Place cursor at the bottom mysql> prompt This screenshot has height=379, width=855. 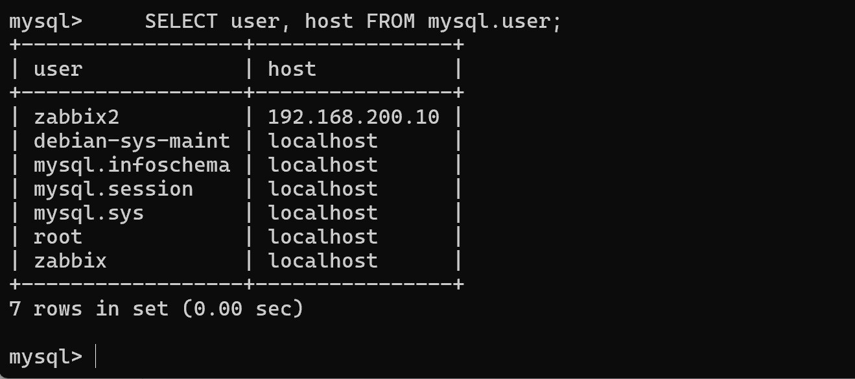tap(95, 356)
